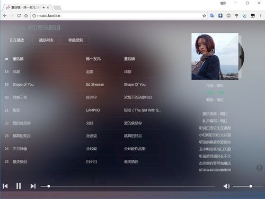Skip to the next track
Viewport: 265px width, 199px height.
point(33,186)
